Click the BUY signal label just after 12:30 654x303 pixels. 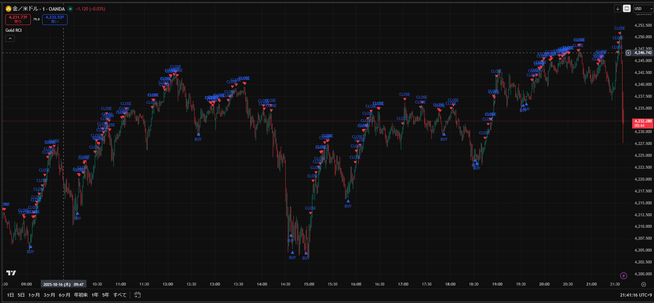click(x=198, y=140)
